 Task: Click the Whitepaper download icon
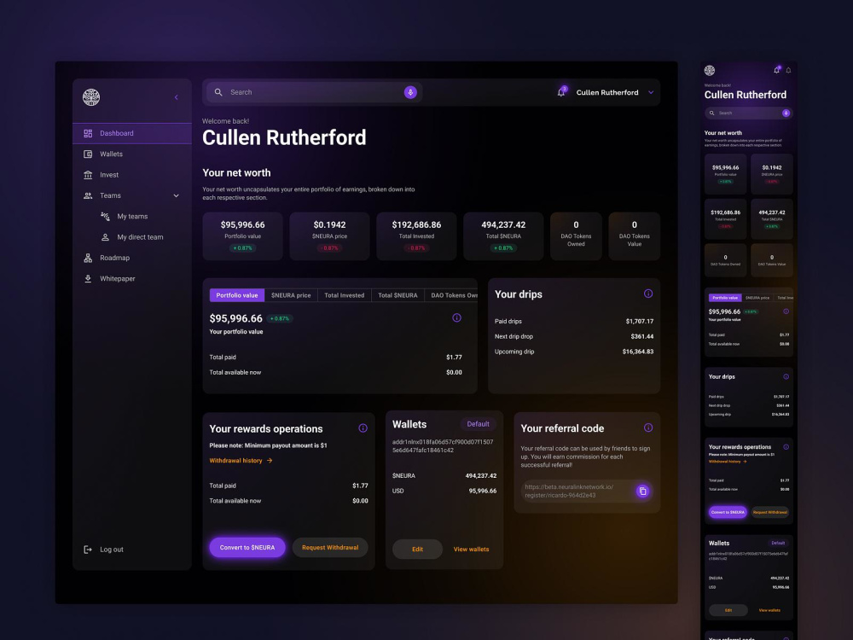coord(88,279)
